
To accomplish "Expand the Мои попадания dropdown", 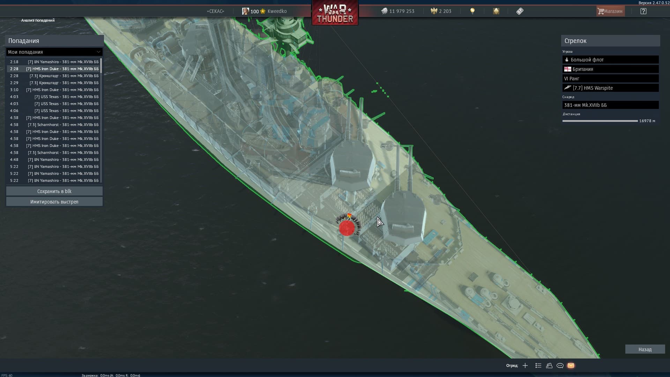I will (54, 52).
